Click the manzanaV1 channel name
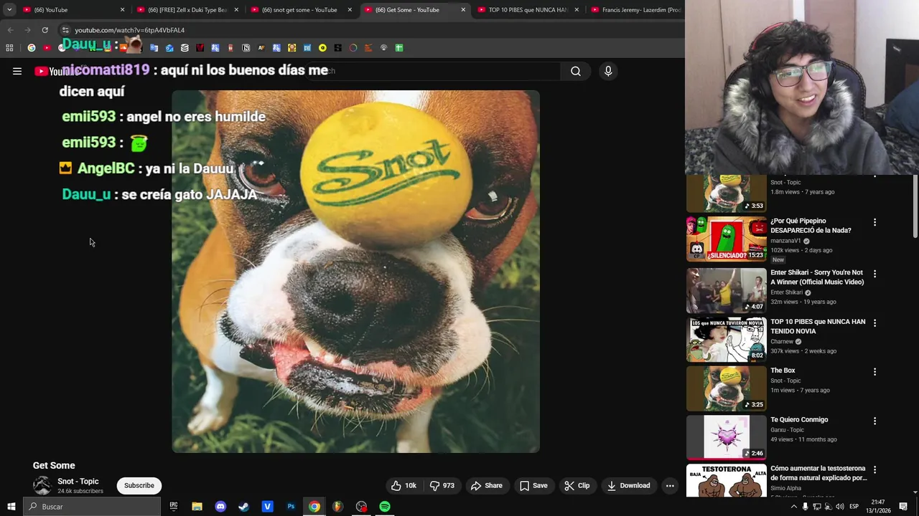919x516 pixels. pos(785,241)
